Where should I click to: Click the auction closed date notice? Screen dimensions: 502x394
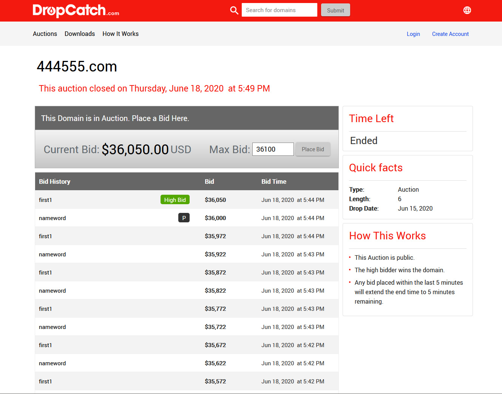tap(154, 88)
